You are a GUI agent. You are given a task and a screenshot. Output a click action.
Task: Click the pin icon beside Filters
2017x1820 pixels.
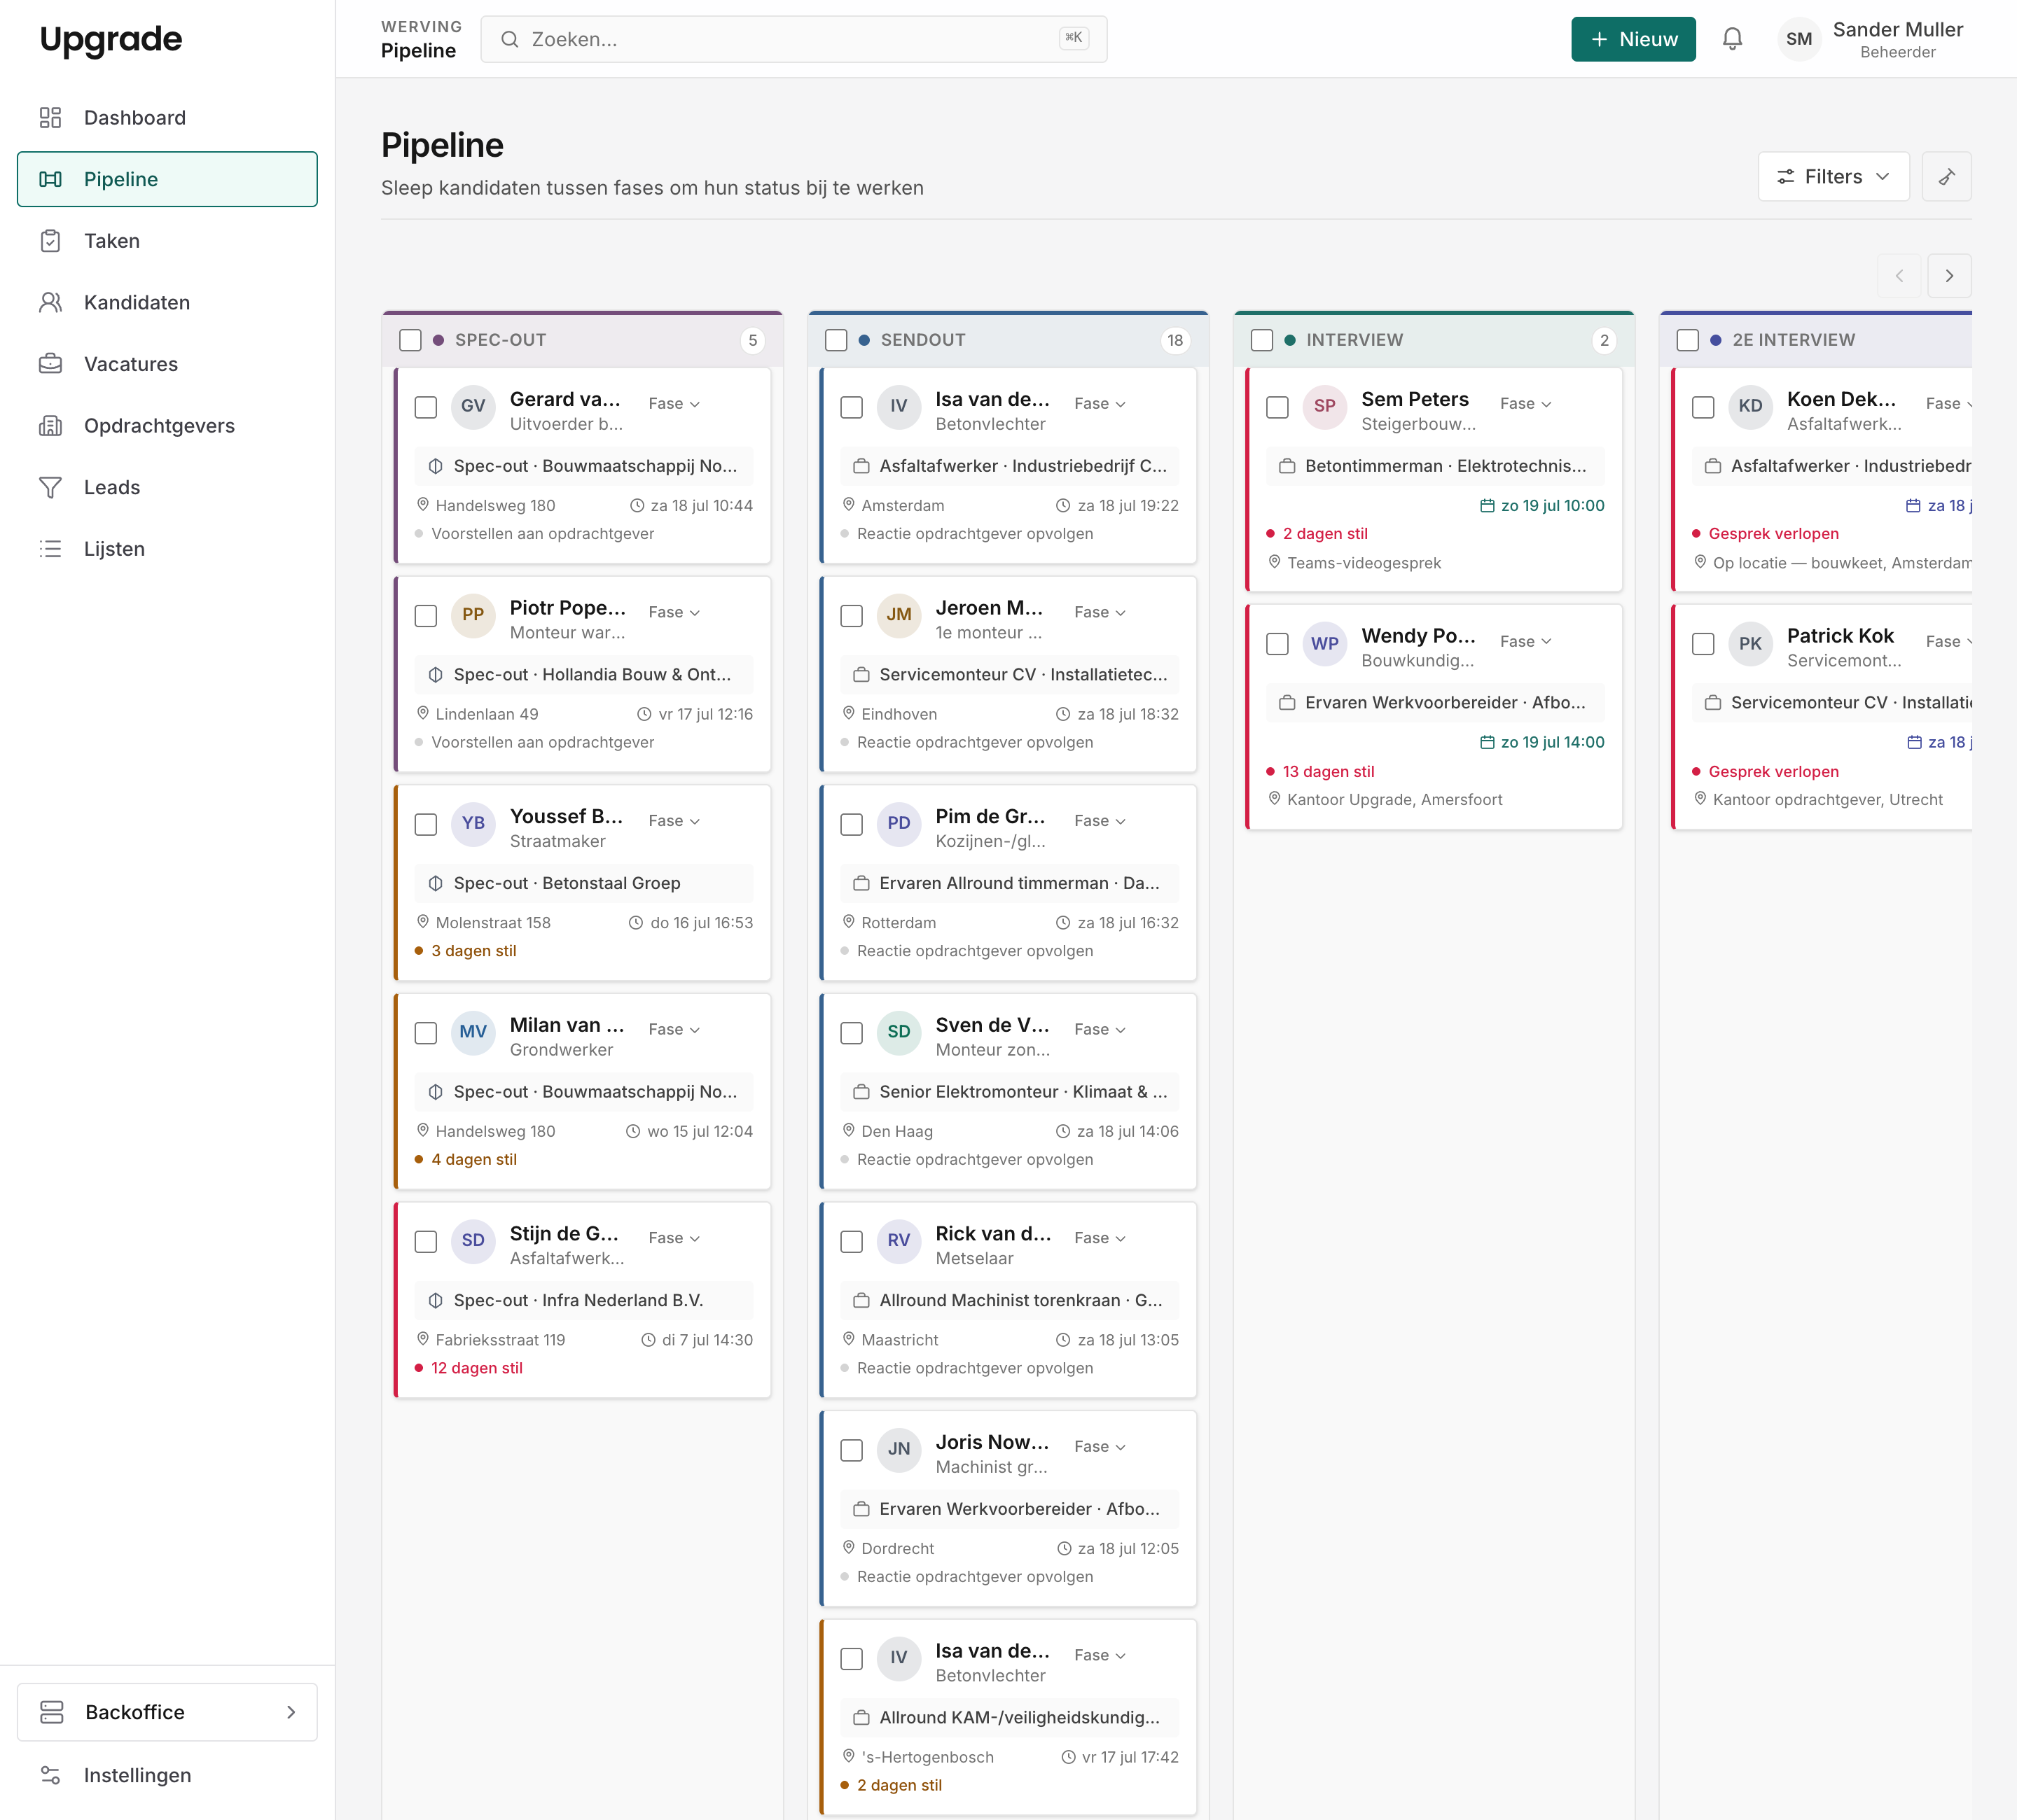(1946, 177)
